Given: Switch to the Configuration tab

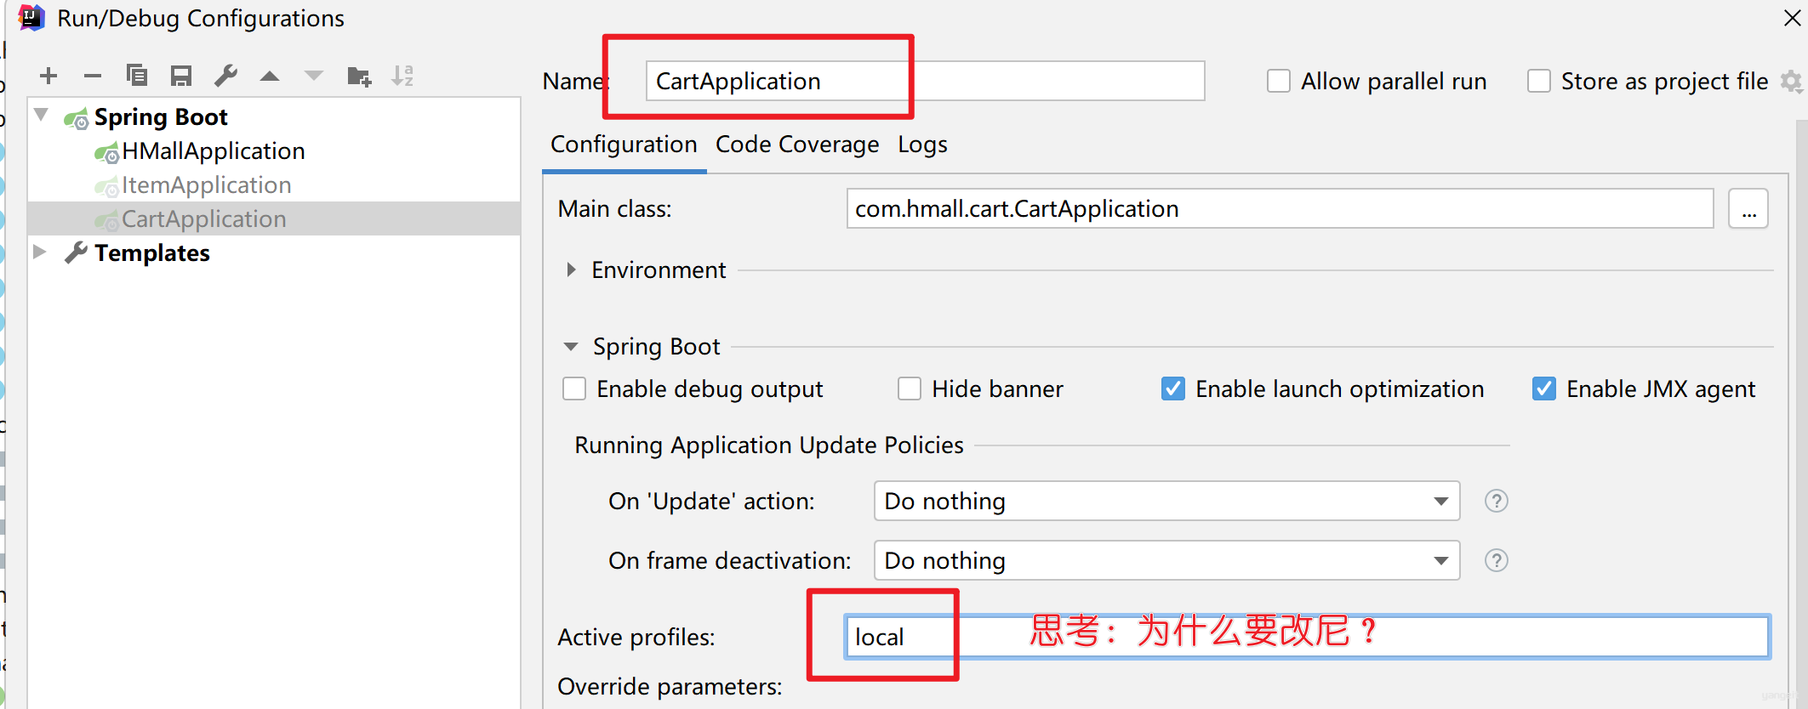Looking at the screenshot, I should [624, 145].
